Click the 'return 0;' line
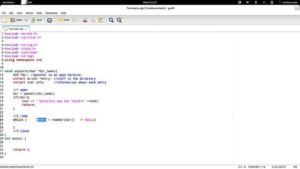Screen dimensions: 300x169 (22, 150)
